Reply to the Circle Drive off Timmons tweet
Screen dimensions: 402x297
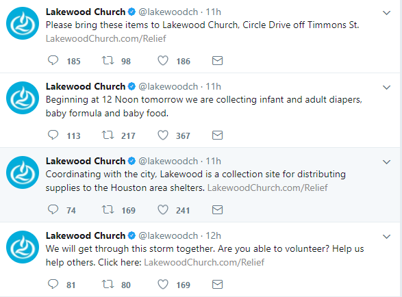pyautogui.click(x=53, y=61)
